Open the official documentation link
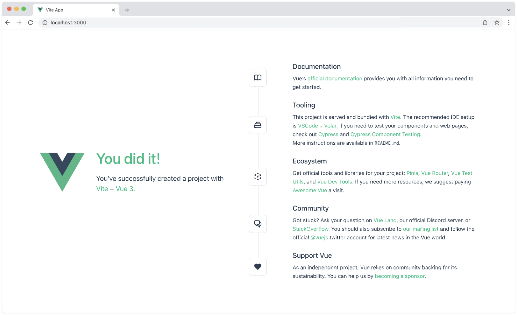The height and width of the screenshot is (315, 517). coord(335,78)
